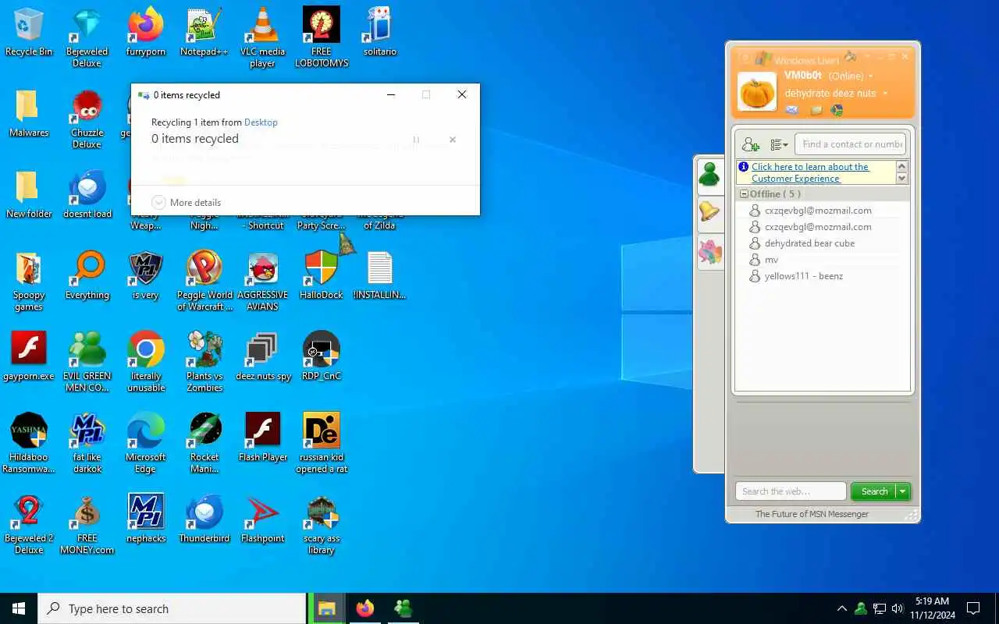This screenshot has height=624, width=999.
Task: Expand More details in the recycling dialog
Action: tap(186, 202)
